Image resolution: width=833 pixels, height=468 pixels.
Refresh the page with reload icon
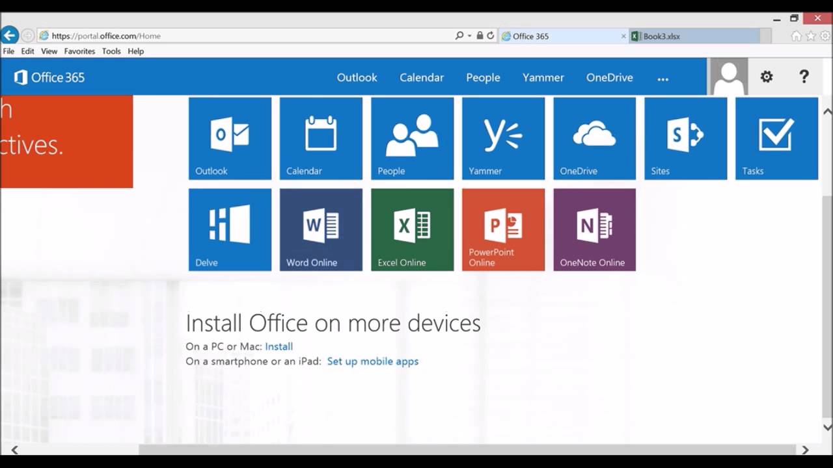490,36
